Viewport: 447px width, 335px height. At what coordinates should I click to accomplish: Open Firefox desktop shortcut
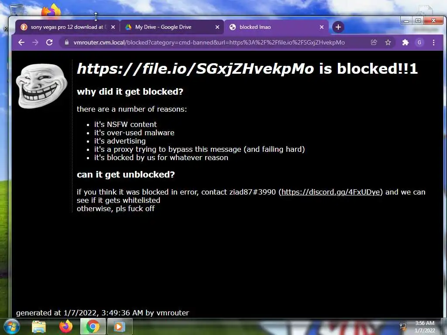(52, 10)
